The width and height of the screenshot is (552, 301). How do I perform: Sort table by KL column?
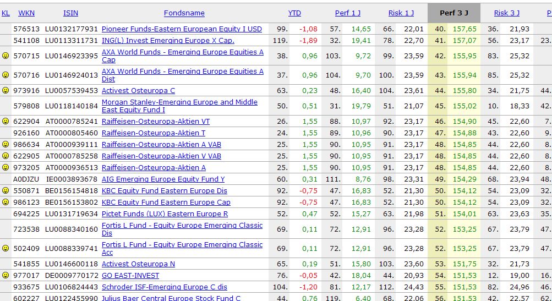[6, 13]
